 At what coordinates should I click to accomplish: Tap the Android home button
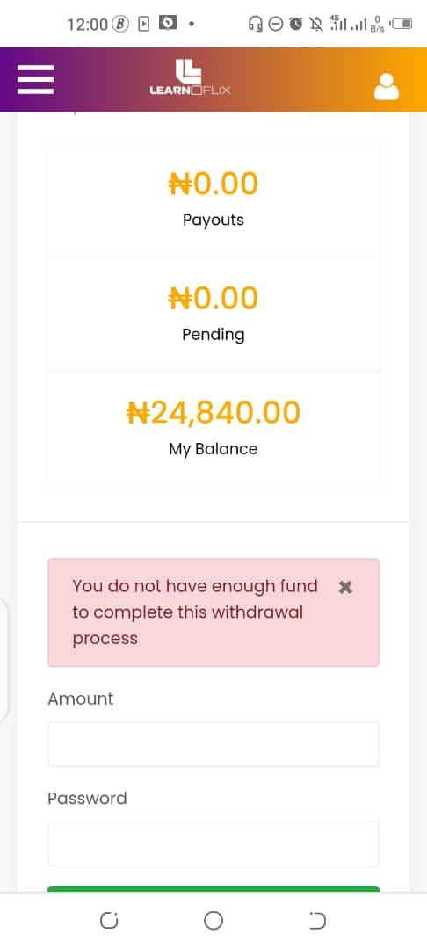213,921
